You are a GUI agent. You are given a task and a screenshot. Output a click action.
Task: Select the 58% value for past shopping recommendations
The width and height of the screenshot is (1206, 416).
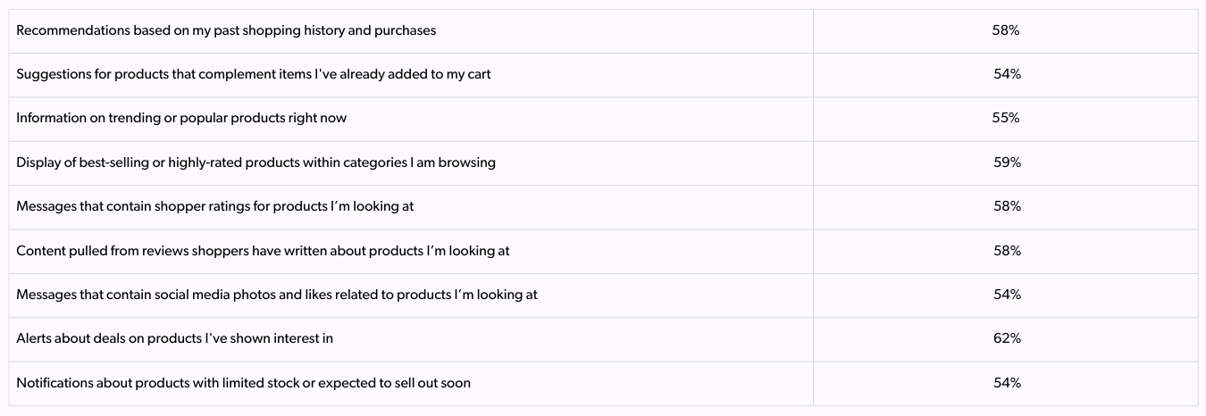click(x=1006, y=30)
